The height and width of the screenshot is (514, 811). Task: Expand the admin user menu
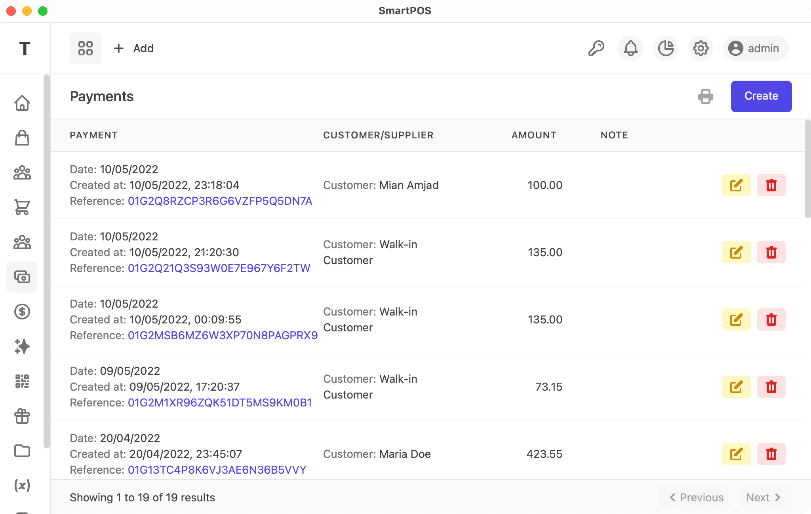click(755, 48)
